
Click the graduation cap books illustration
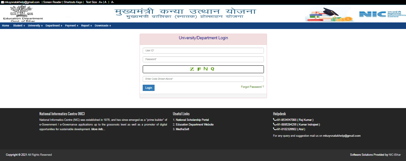tap(330, 14)
